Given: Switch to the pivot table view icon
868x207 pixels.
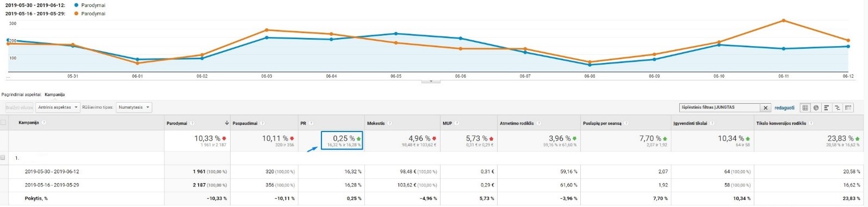Looking at the screenshot, I should click(x=848, y=108).
